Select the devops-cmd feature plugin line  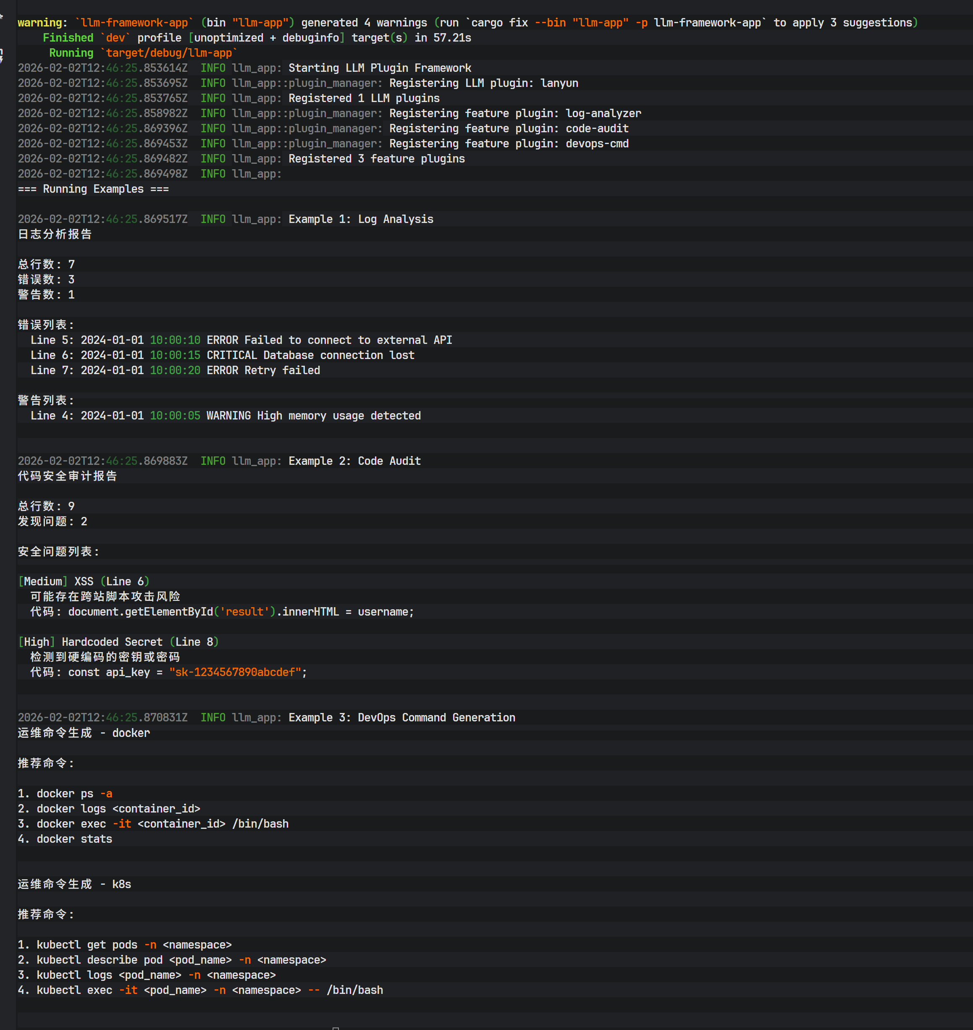(509, 144)
